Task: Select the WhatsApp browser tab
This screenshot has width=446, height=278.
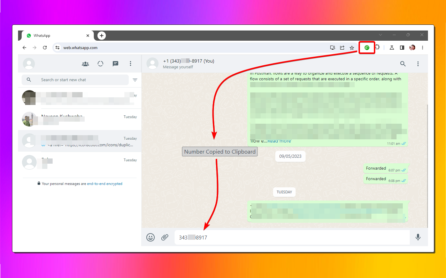Action: pos(58,35)
